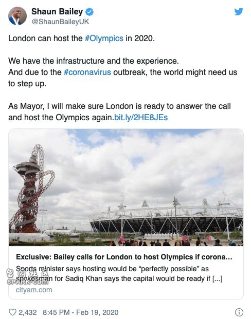Follow the bit.ly/2HE8JEs link
Viewport: 251px width, 319px height.
pos(141,118)
